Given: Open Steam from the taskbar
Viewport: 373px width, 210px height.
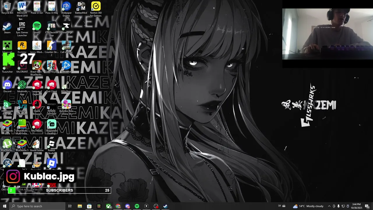Looking at the screenshot, I should (165, 206).
